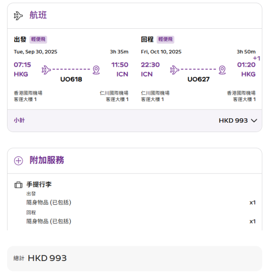Click the date Tue, Sep 30, 2025
The image size is (265, 272).
click(x=36, y=52)
